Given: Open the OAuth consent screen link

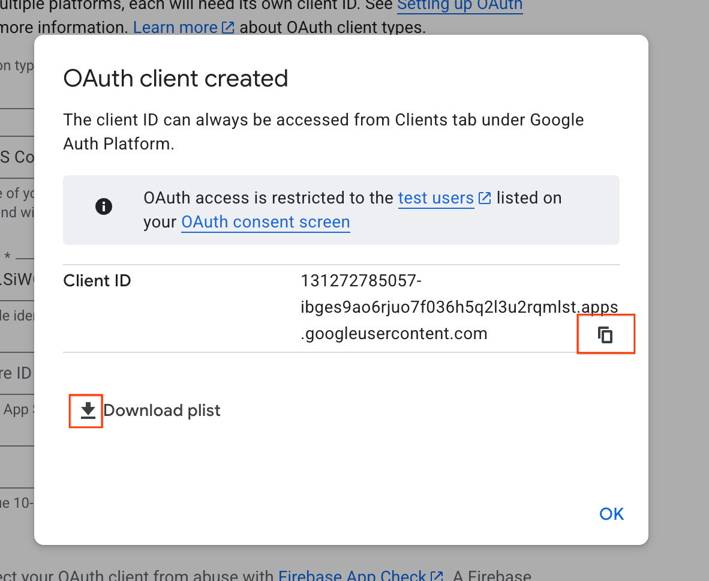Looking at the screenshot, I should point(266,222).
